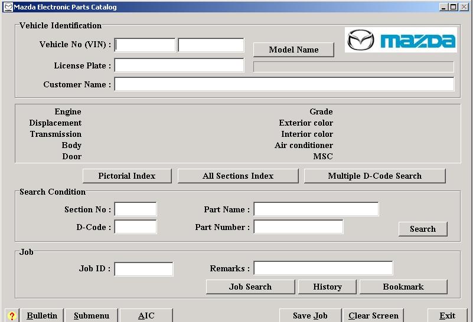
Task: Minimize the Mazda Electronic Parts Catalog window
Action: tap(443, 7)
